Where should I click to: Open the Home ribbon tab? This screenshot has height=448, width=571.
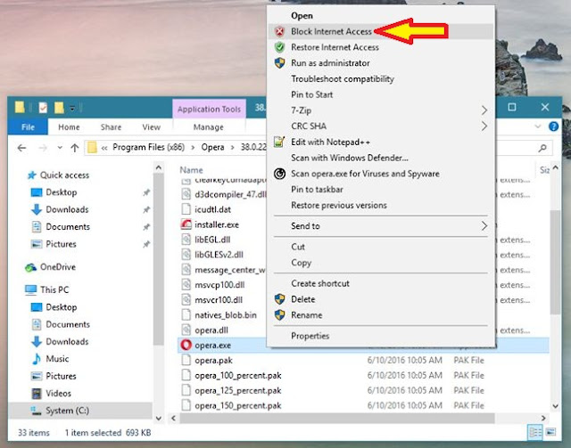69,126
